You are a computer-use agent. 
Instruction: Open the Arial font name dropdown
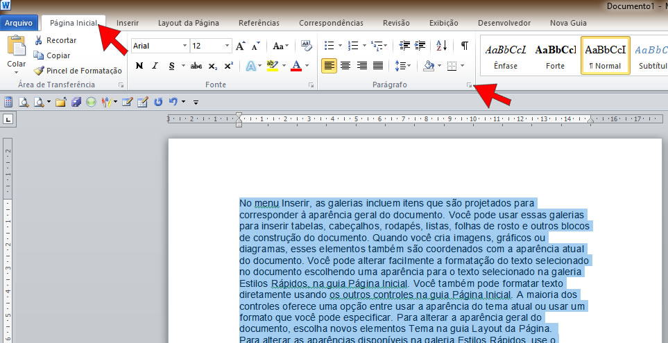coord(185,46)
